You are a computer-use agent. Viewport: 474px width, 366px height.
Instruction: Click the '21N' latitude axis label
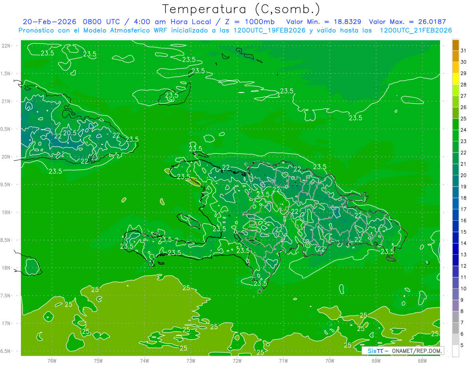[x=7, y=101]
